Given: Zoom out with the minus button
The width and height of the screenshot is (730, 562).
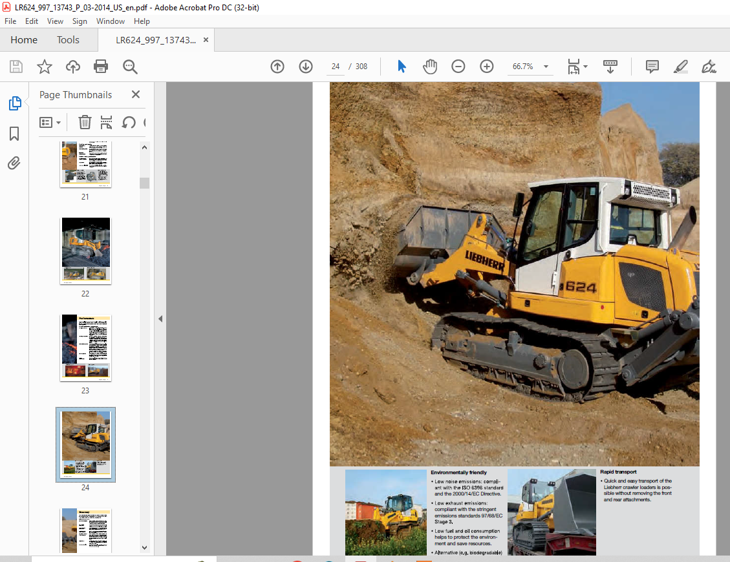Looking at the screenshot, I should coord(458,67).
